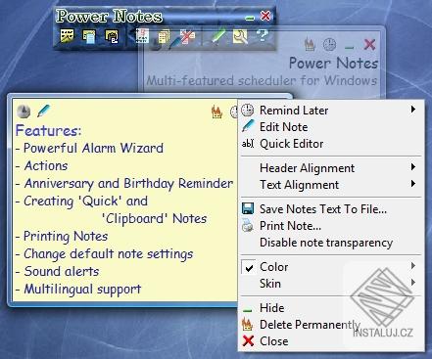Screen dimensions: 432x359
Task: Click the Printing Notes line
Action: coord(62,237)
